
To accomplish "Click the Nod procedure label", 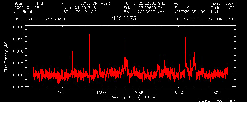I will point(214,12).
